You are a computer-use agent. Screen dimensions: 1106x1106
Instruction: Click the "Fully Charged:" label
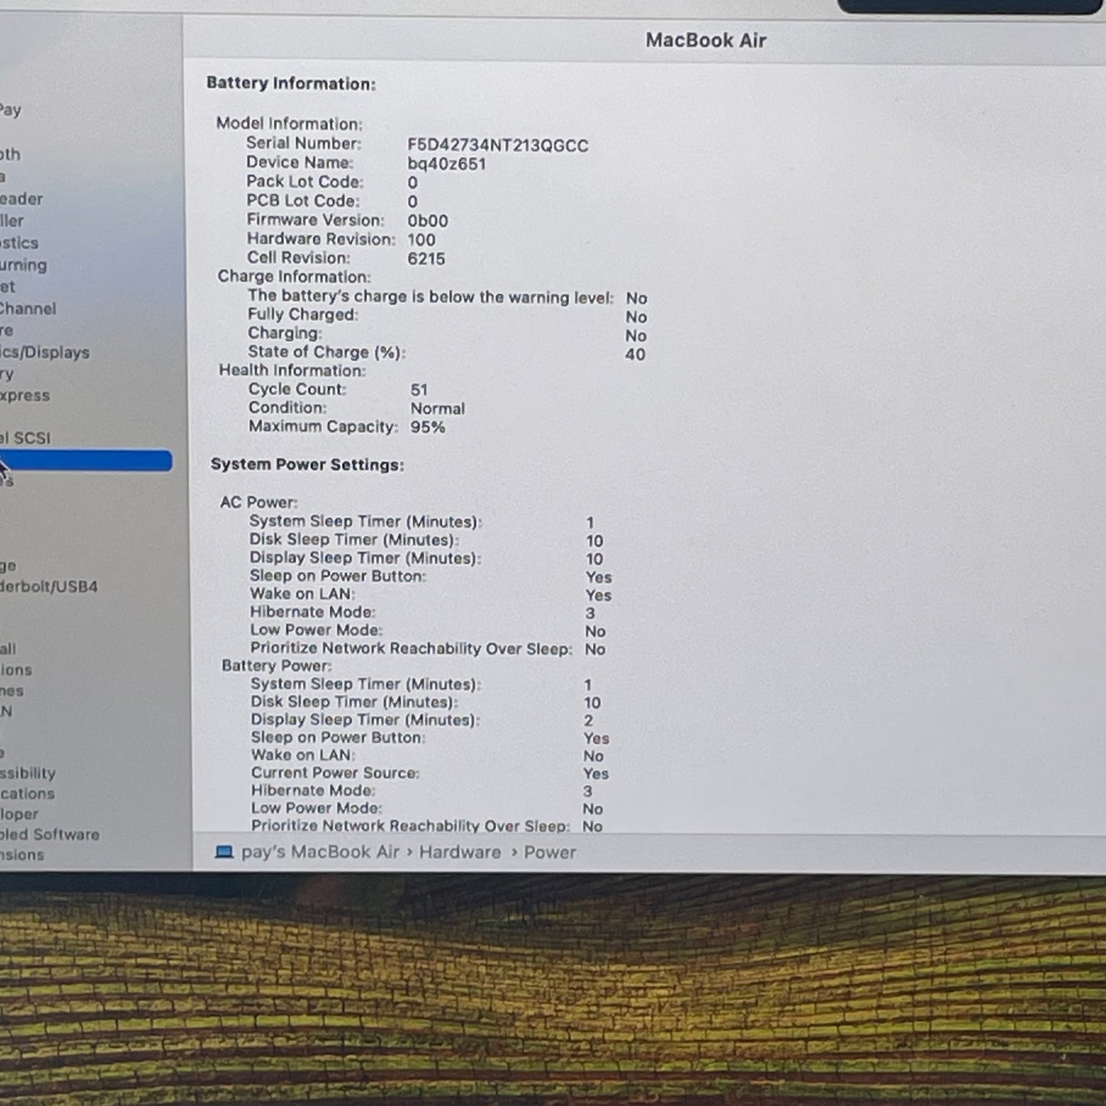click(302, 315)
